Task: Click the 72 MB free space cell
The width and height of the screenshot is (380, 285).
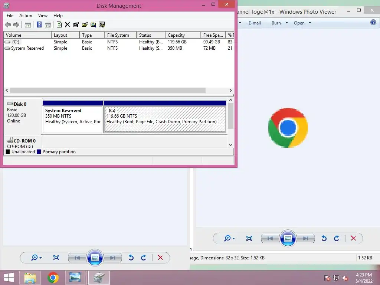Action: (209, 48)
